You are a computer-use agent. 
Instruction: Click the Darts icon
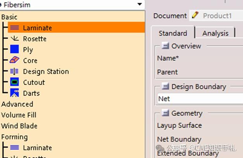[14, 93]
